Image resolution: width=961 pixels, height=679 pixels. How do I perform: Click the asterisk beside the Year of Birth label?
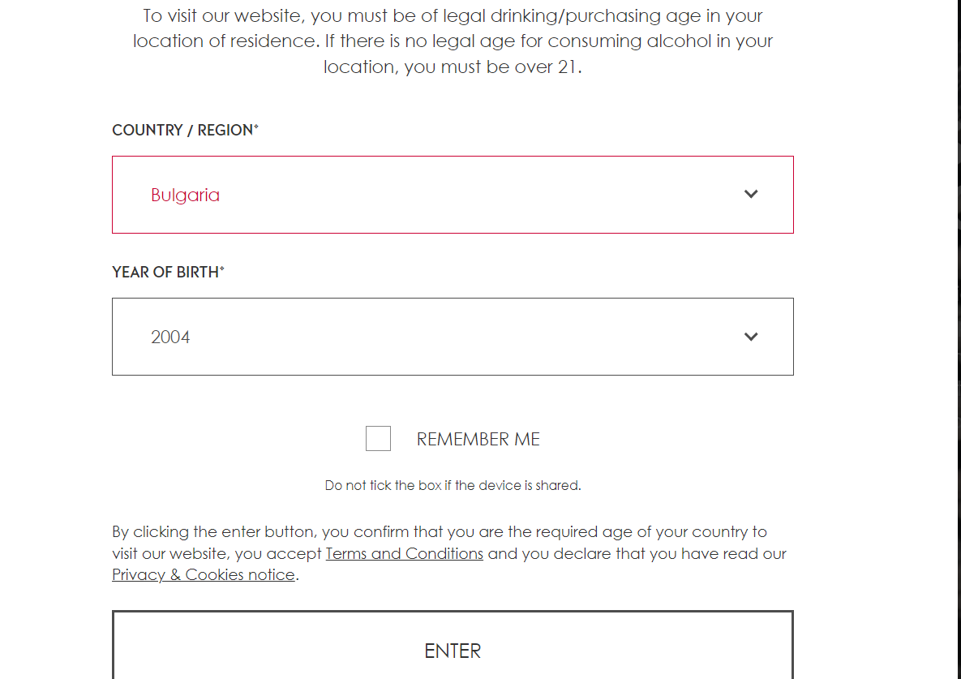pyautogui.click(x=222, y=269)
